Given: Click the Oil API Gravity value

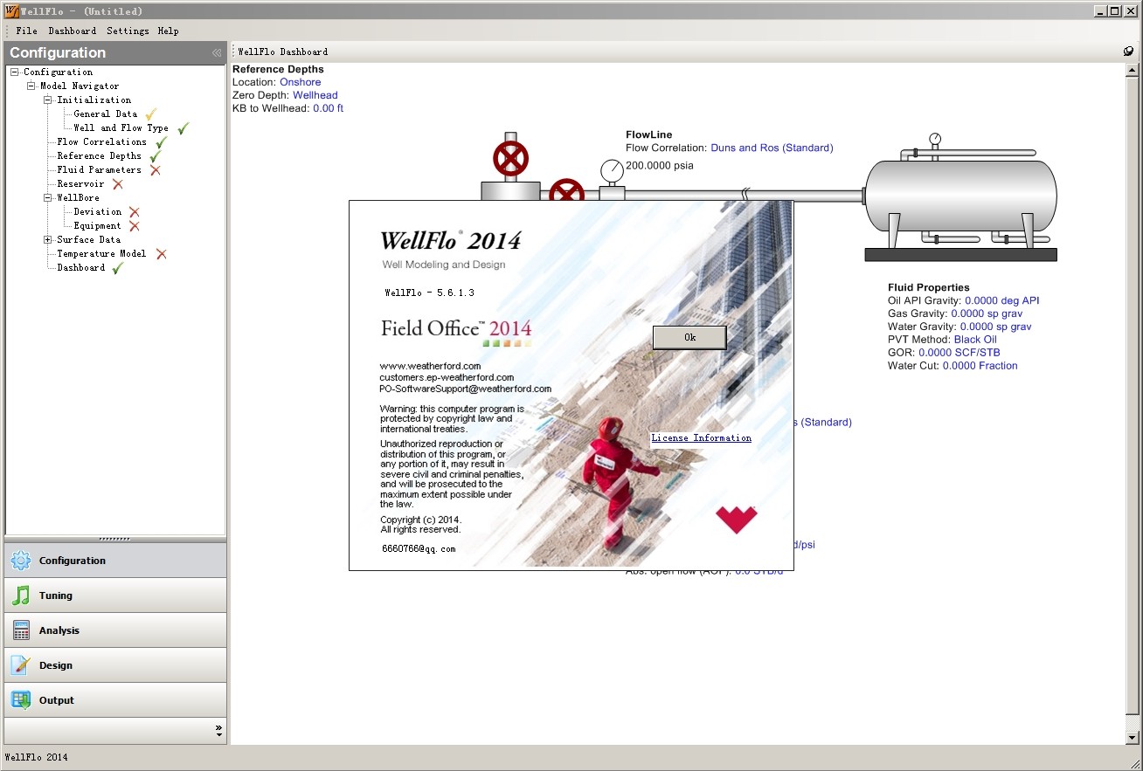Looking at the screenshot, I should point(1002,300).
